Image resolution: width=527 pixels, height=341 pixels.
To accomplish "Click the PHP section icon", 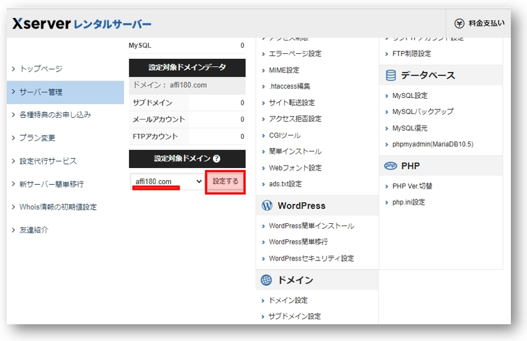I will coord(390,166).
